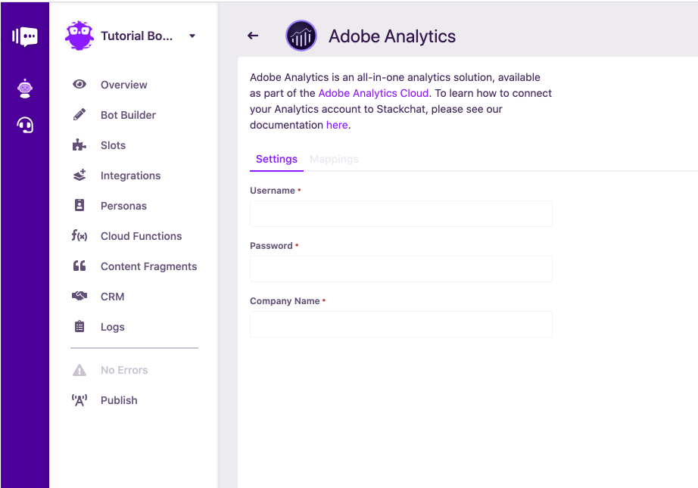
Task: Open Overview in the sidebar
Action: [123, 85]
